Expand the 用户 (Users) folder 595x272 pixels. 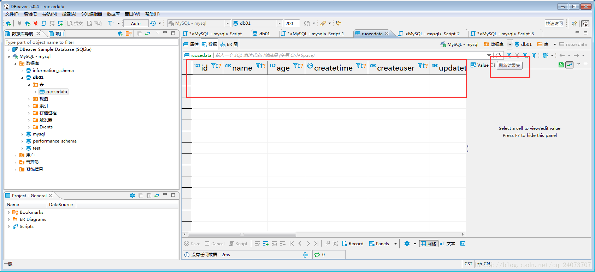pyautogui.click(x=16, y=155)
